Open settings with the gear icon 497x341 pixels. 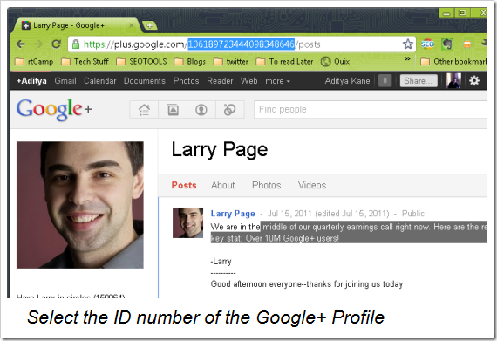tap(474, 81)
